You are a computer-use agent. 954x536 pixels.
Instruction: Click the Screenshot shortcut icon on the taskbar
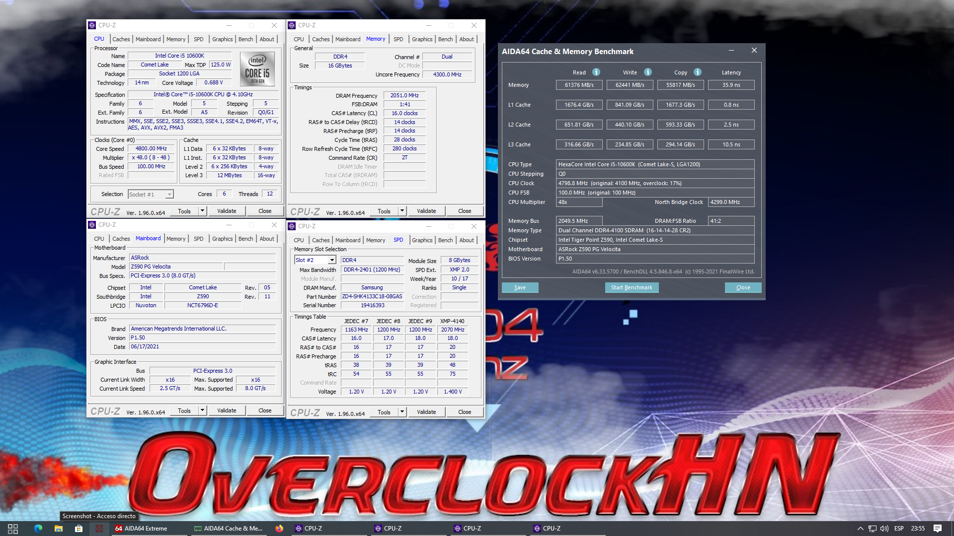click(x=99, y=529)
